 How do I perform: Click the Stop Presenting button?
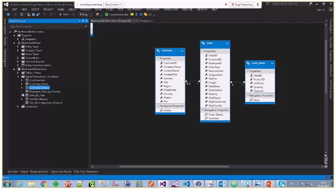242,4
